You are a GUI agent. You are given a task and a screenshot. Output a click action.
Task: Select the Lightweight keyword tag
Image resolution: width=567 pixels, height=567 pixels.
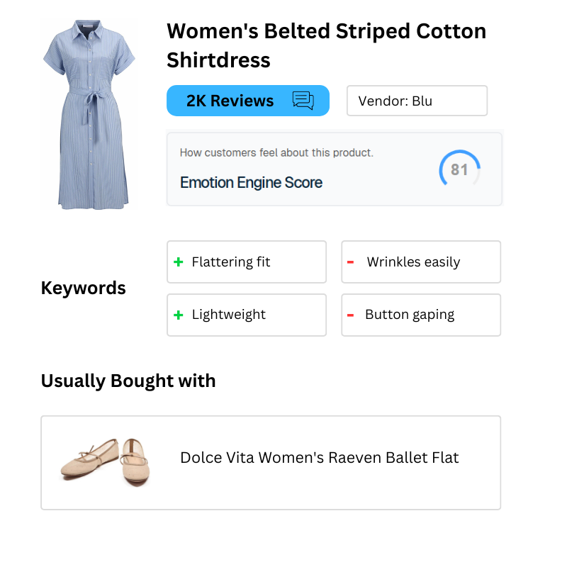(247, 315)
